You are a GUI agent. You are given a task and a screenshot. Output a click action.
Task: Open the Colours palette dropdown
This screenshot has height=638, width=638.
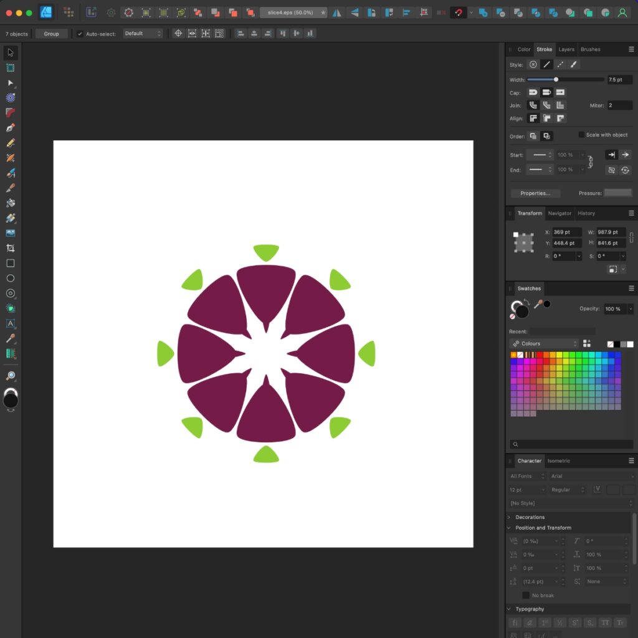point(545,343)
